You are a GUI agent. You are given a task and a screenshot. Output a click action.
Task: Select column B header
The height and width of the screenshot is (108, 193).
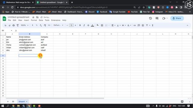click(x=30, y=34)
